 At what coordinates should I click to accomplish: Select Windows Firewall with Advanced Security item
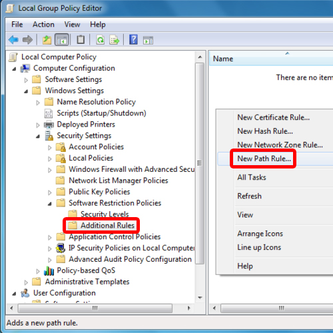pyautogui.click(x=131, y=169)
